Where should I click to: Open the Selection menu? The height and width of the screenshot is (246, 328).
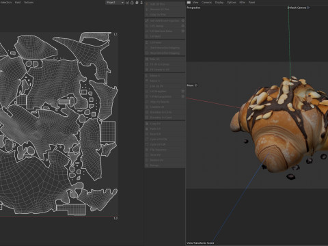(5, 3)
